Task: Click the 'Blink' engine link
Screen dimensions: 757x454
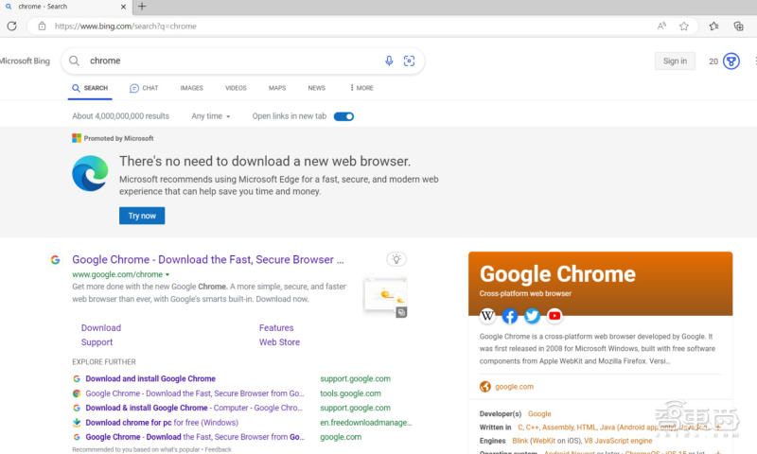Action: [x=519, y=441]
